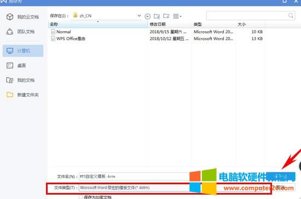Click Microsoft Word type cell of Normal row
The height and width of the screenshot is (199, 301).
point(213,32)
